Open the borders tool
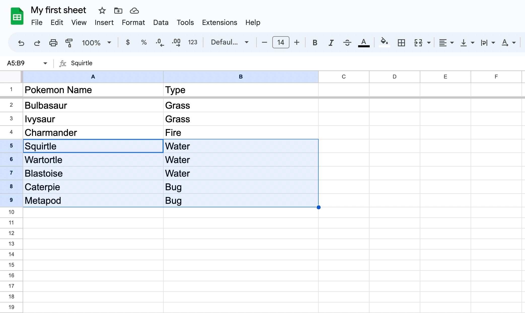The height and width of the screenshot is (313, 525). tap(401, 43)
